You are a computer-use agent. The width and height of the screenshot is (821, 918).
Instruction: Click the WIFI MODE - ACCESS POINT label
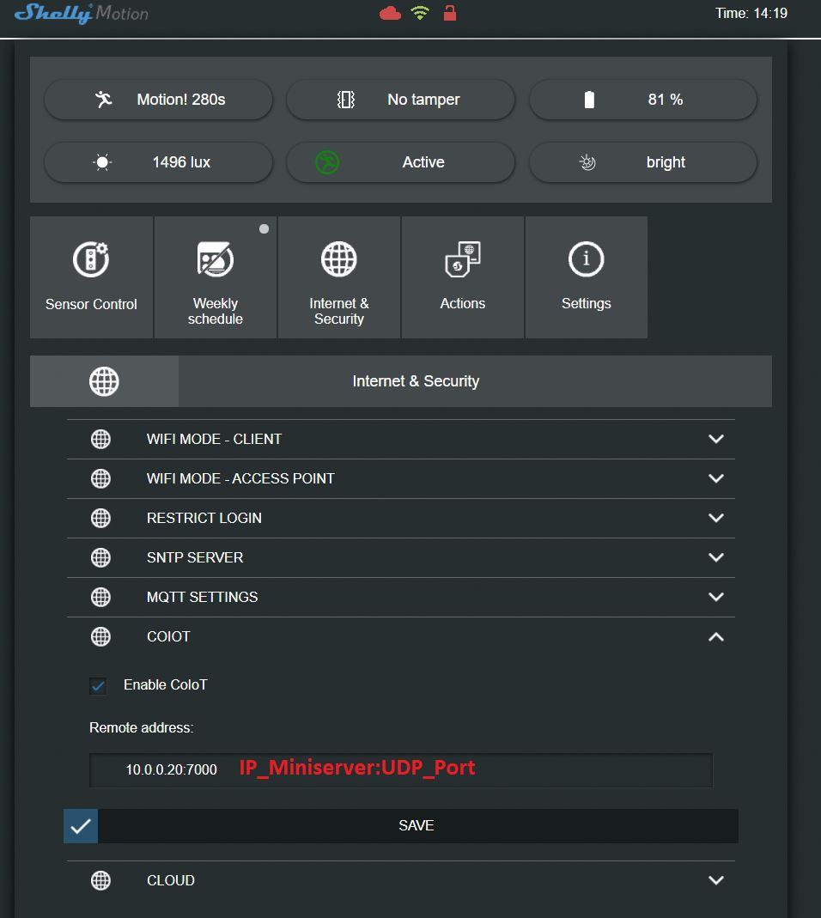240,478
